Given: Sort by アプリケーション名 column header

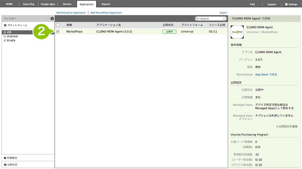Looking at the screenshot, I should 109,25.
